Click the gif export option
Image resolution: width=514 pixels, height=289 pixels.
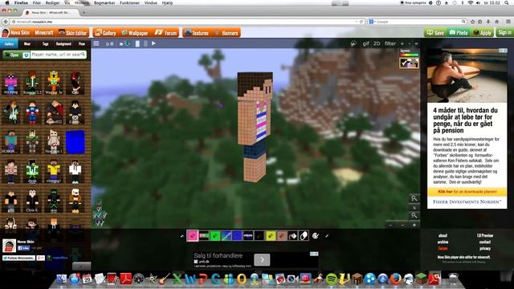[366, 43]
